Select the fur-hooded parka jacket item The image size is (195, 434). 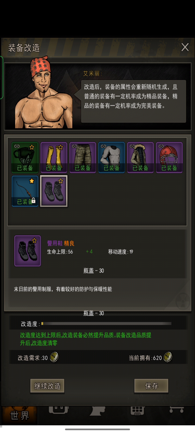click(140, 157)
